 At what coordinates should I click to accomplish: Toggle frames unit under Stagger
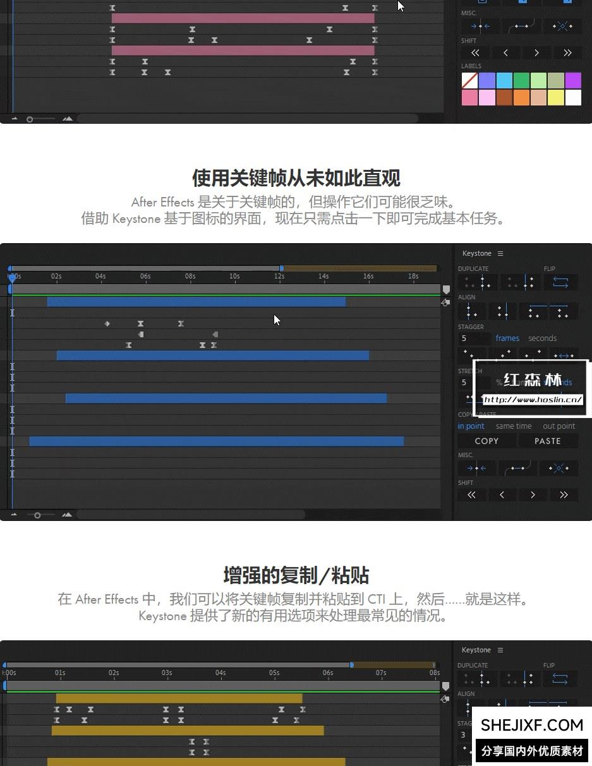(x=507, y=338)
